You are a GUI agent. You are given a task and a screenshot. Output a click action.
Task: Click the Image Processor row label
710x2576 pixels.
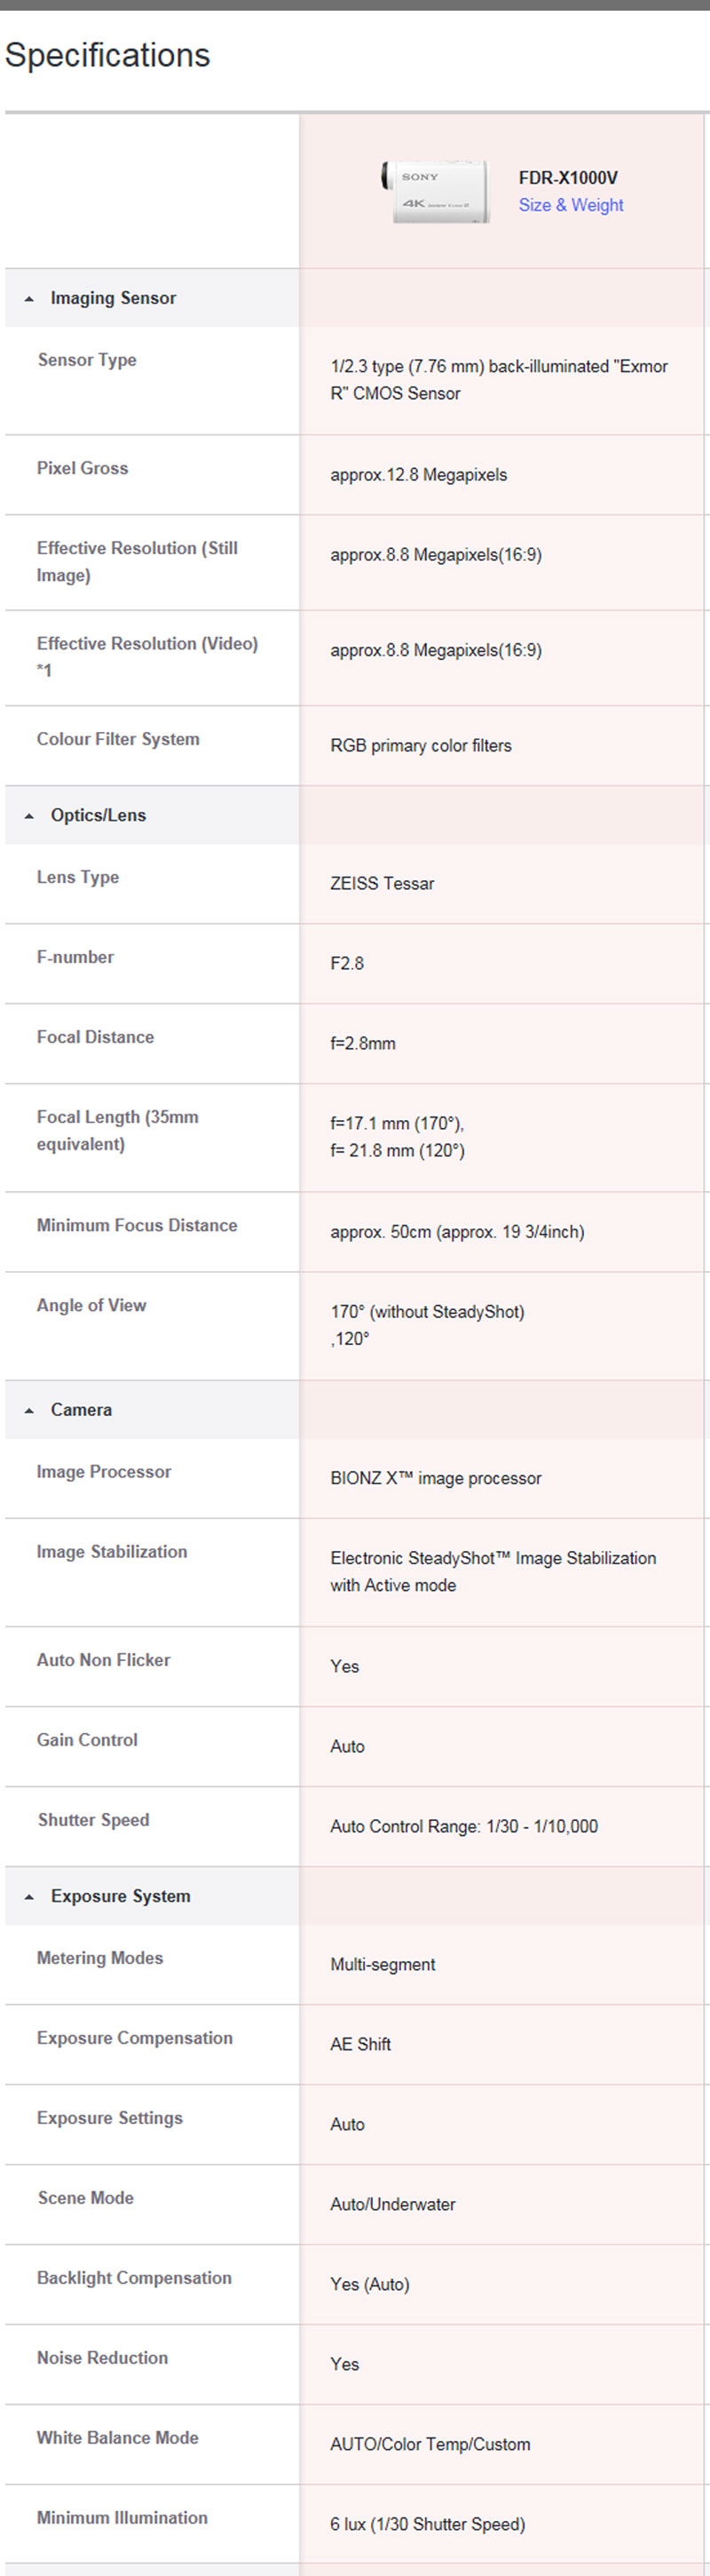point(104,1472)
